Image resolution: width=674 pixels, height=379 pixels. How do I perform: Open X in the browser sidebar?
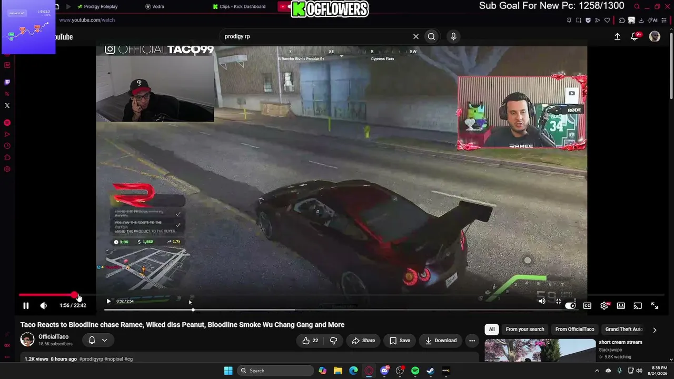point(7,105)
